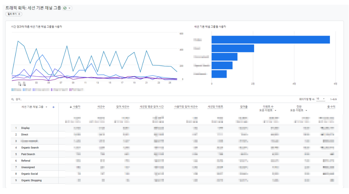
Task: Toggle the first legend swatch under line chart
Action: tap(16, 90)
